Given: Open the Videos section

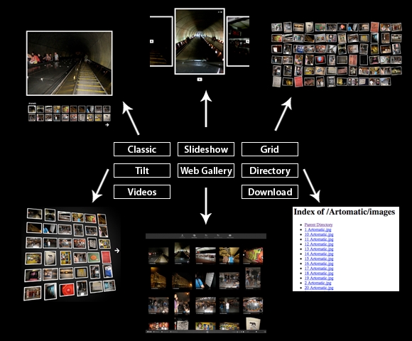Looking at the screenshot, I should (x=142, y=192).
